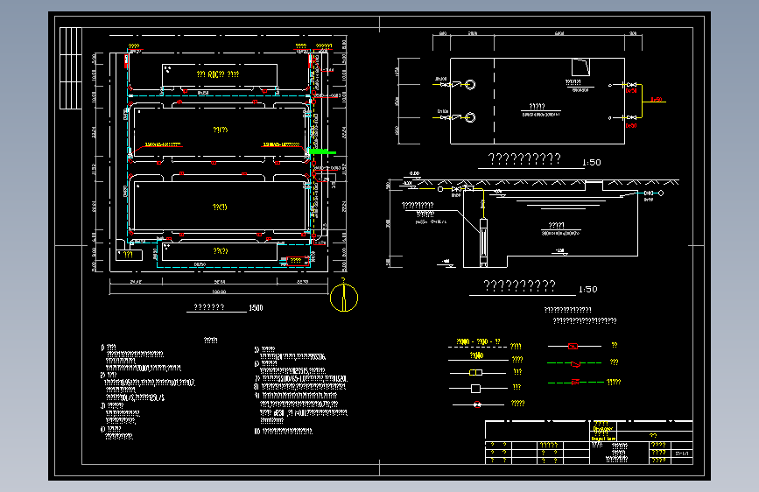Click the revision grid block at sheet's left edge

tap(71, 68)
